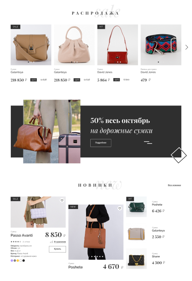Select the lavender color option

pyautogui.click(x=12, y=261)
